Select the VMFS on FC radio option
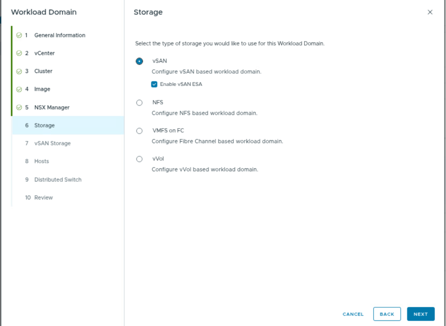The height and width of the screenshot is (326, 446). 139,131
